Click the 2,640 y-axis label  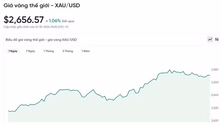pyautogui.click(x=214, y=95)
